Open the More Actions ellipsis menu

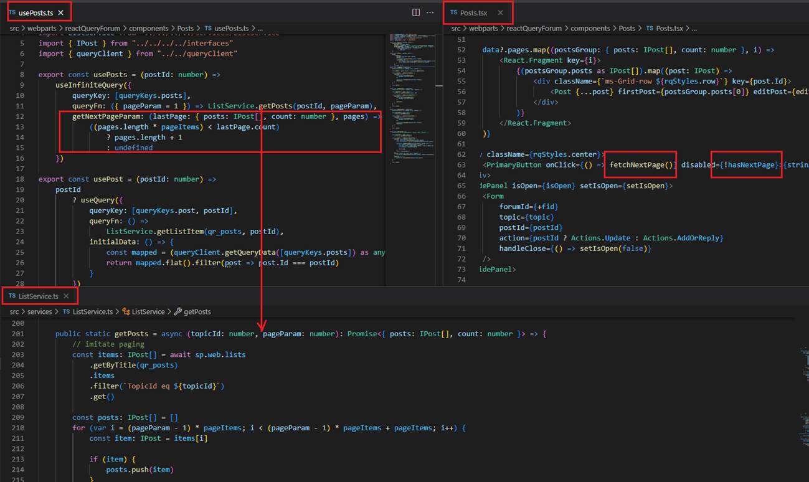[x=430, y=12]
